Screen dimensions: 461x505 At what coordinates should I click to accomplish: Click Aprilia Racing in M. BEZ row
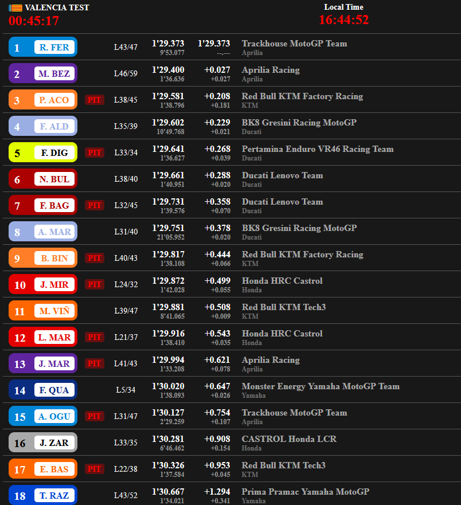(271, 70)
